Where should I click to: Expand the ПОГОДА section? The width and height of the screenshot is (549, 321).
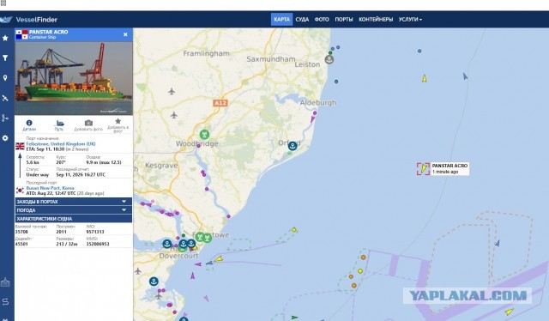74,210
